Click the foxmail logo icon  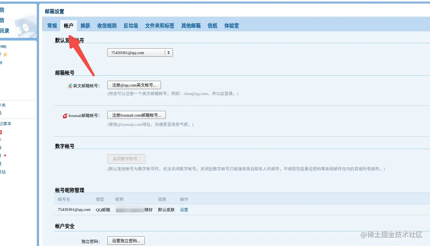pos(65,116)
